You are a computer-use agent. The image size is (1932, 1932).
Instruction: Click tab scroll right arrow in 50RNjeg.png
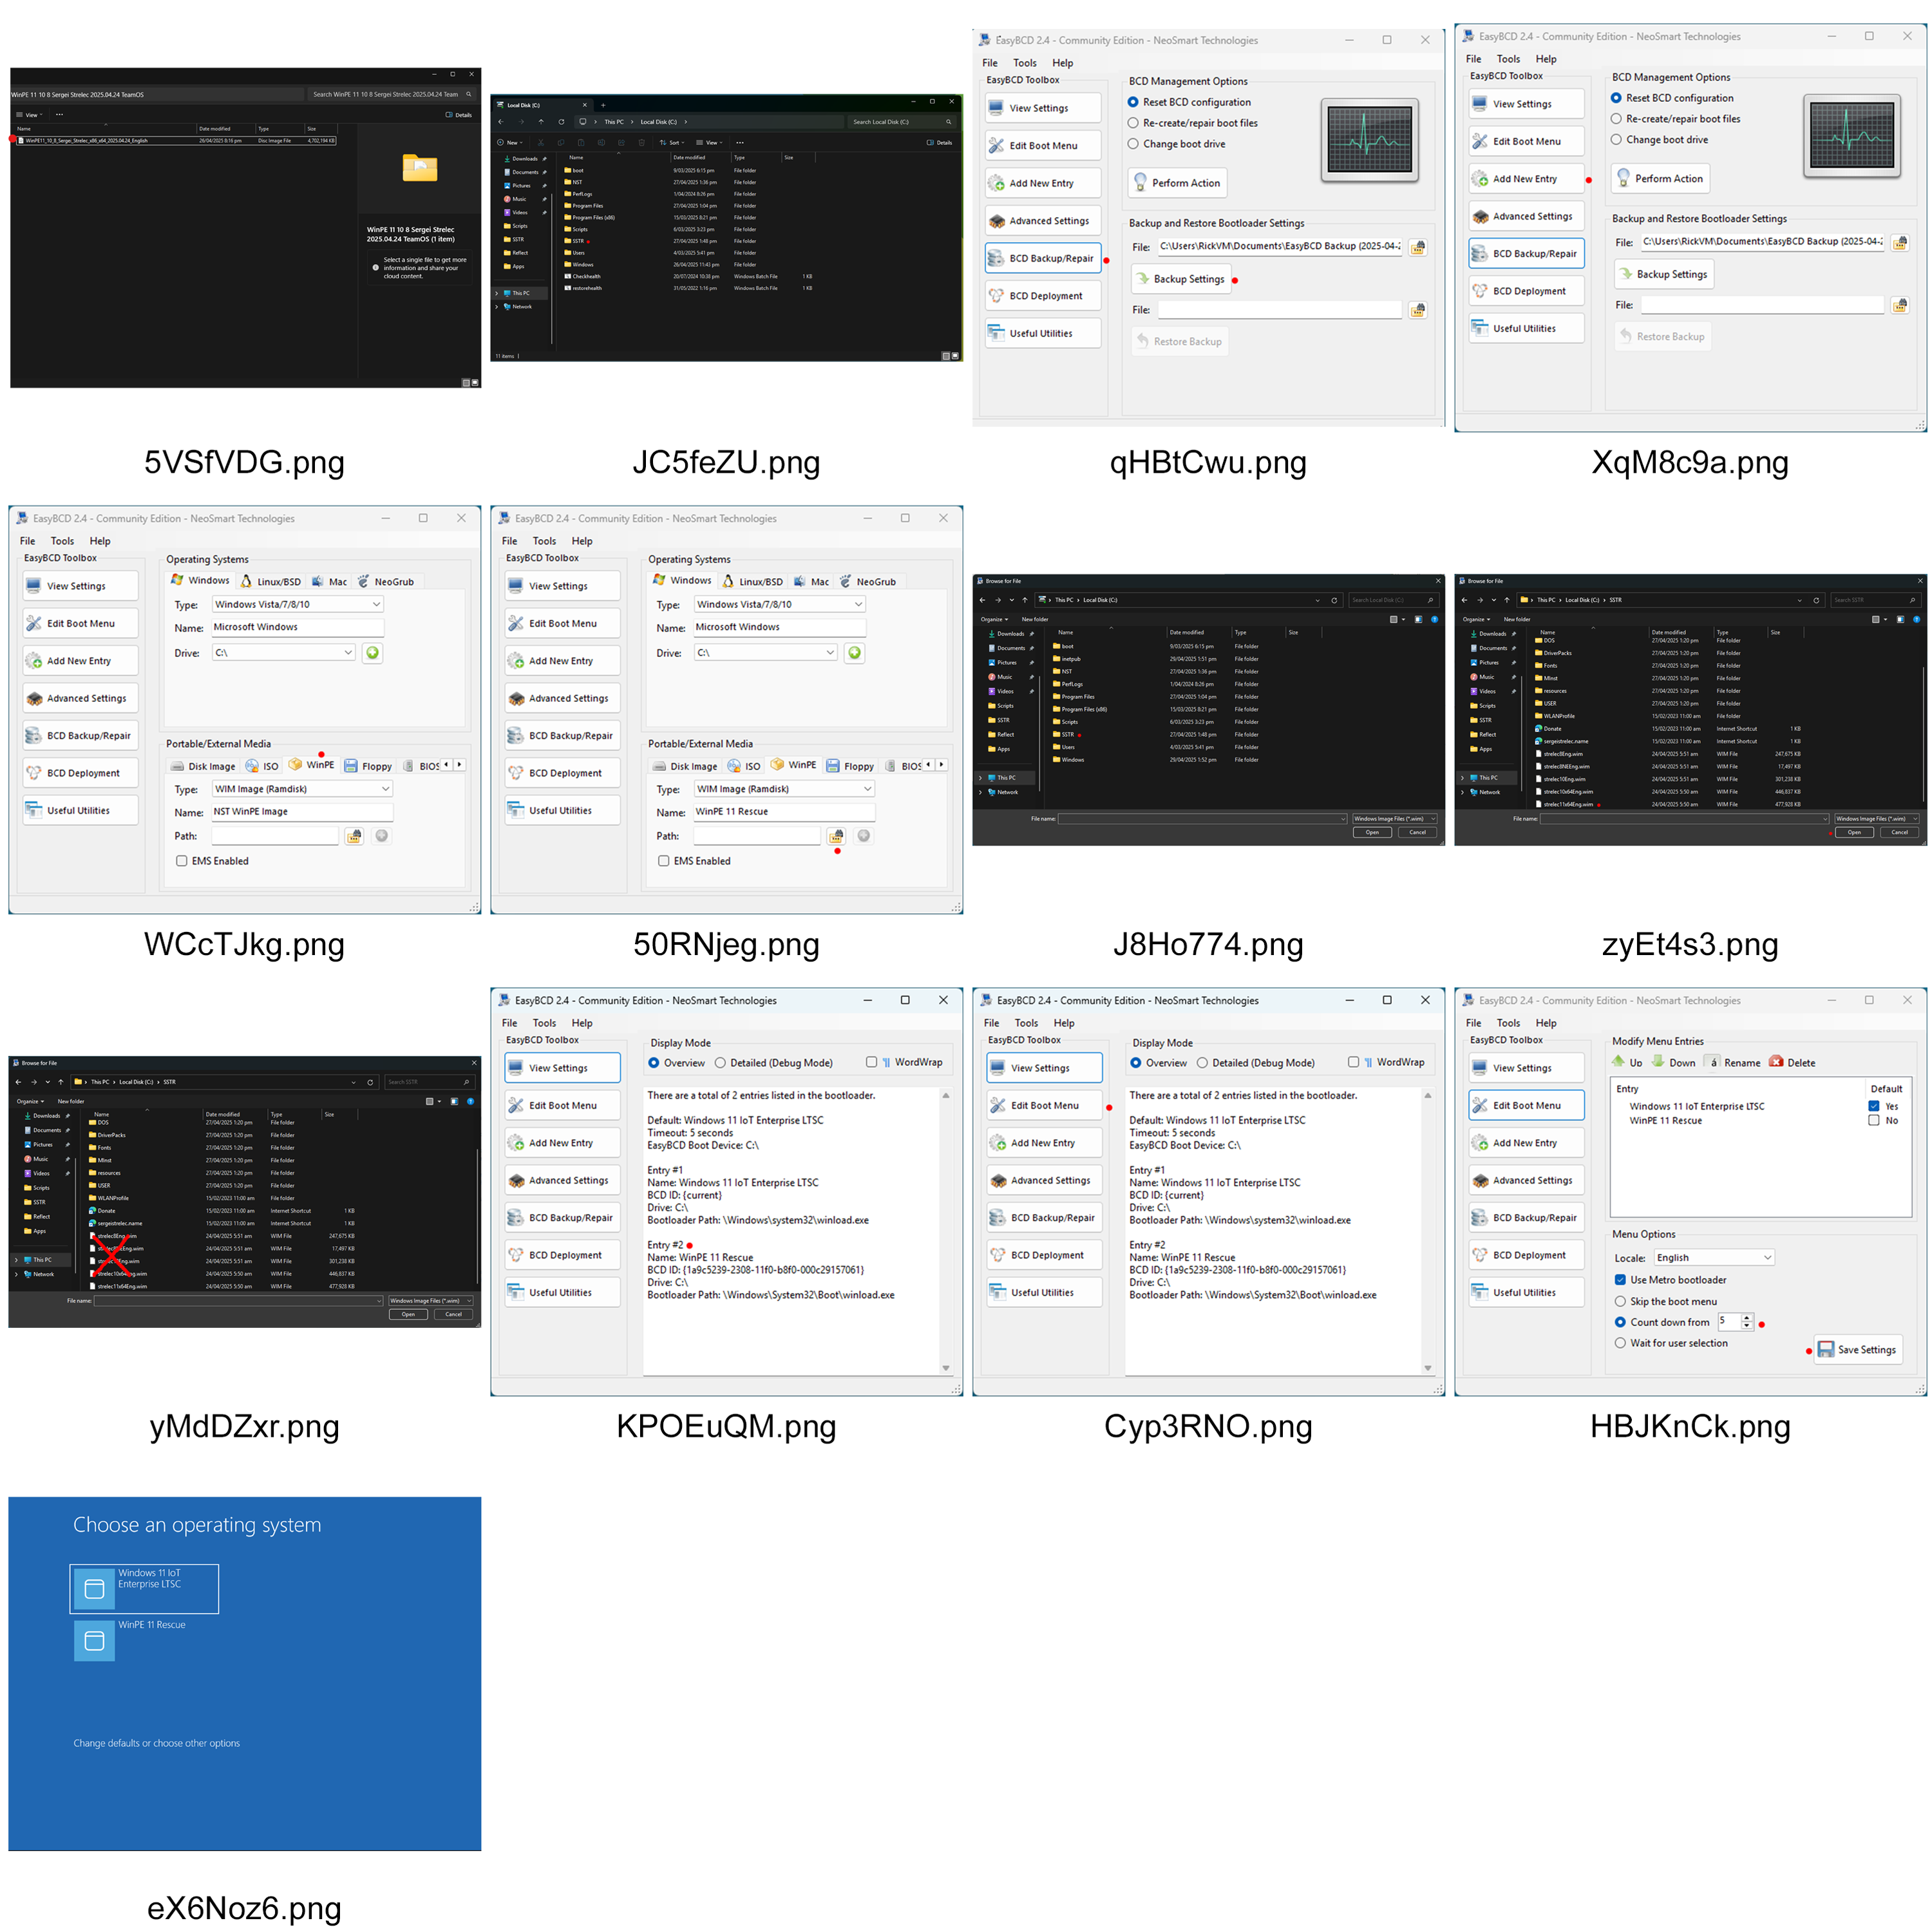941,765
